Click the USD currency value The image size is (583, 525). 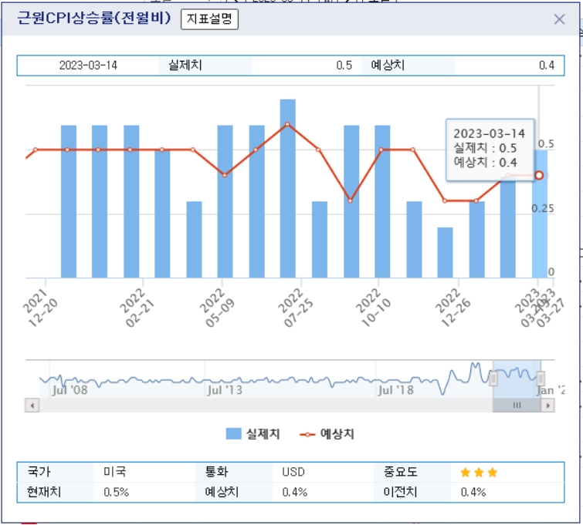coord(293,472)
